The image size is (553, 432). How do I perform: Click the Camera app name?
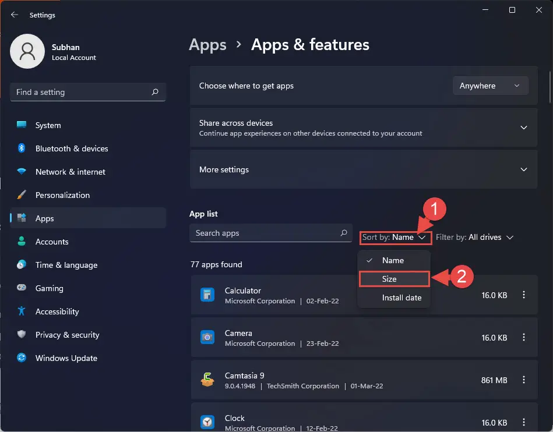238,333
